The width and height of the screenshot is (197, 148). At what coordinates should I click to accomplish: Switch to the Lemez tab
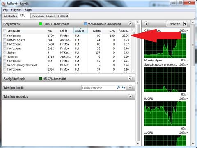[x=50, y=16]
